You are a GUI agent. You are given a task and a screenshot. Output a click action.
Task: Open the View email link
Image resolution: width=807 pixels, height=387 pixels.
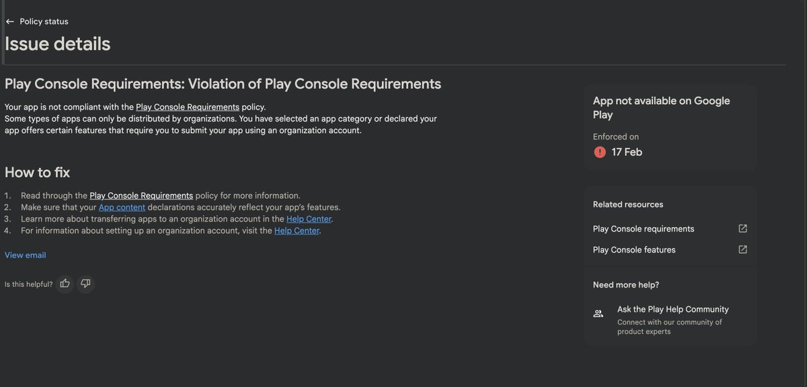(26, 255)
